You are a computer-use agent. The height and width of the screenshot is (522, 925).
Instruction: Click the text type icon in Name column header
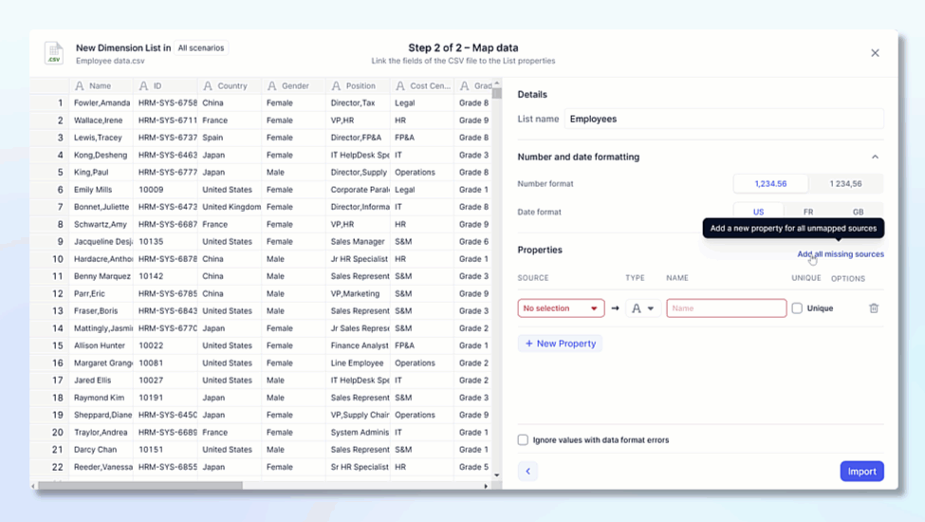79,86
